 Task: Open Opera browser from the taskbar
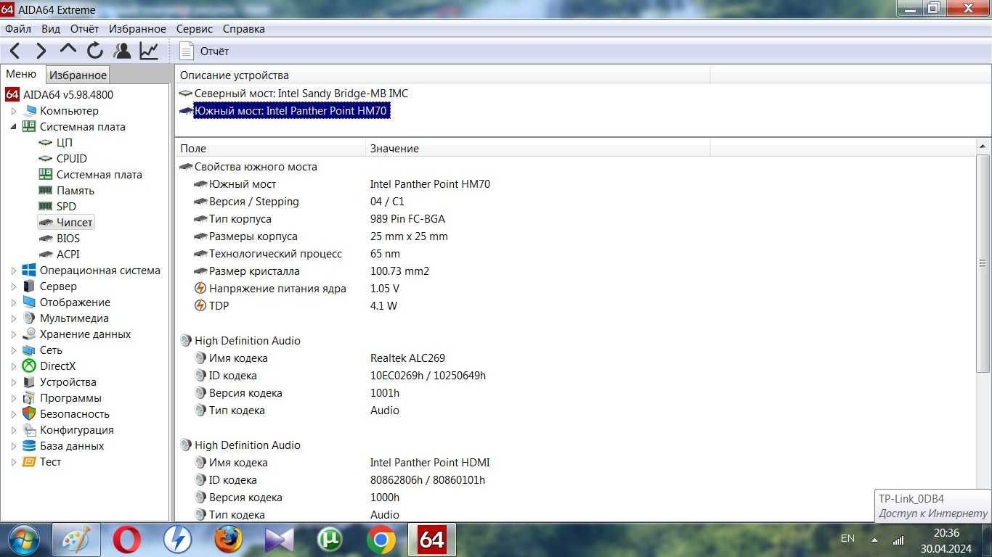coord(128,540)
